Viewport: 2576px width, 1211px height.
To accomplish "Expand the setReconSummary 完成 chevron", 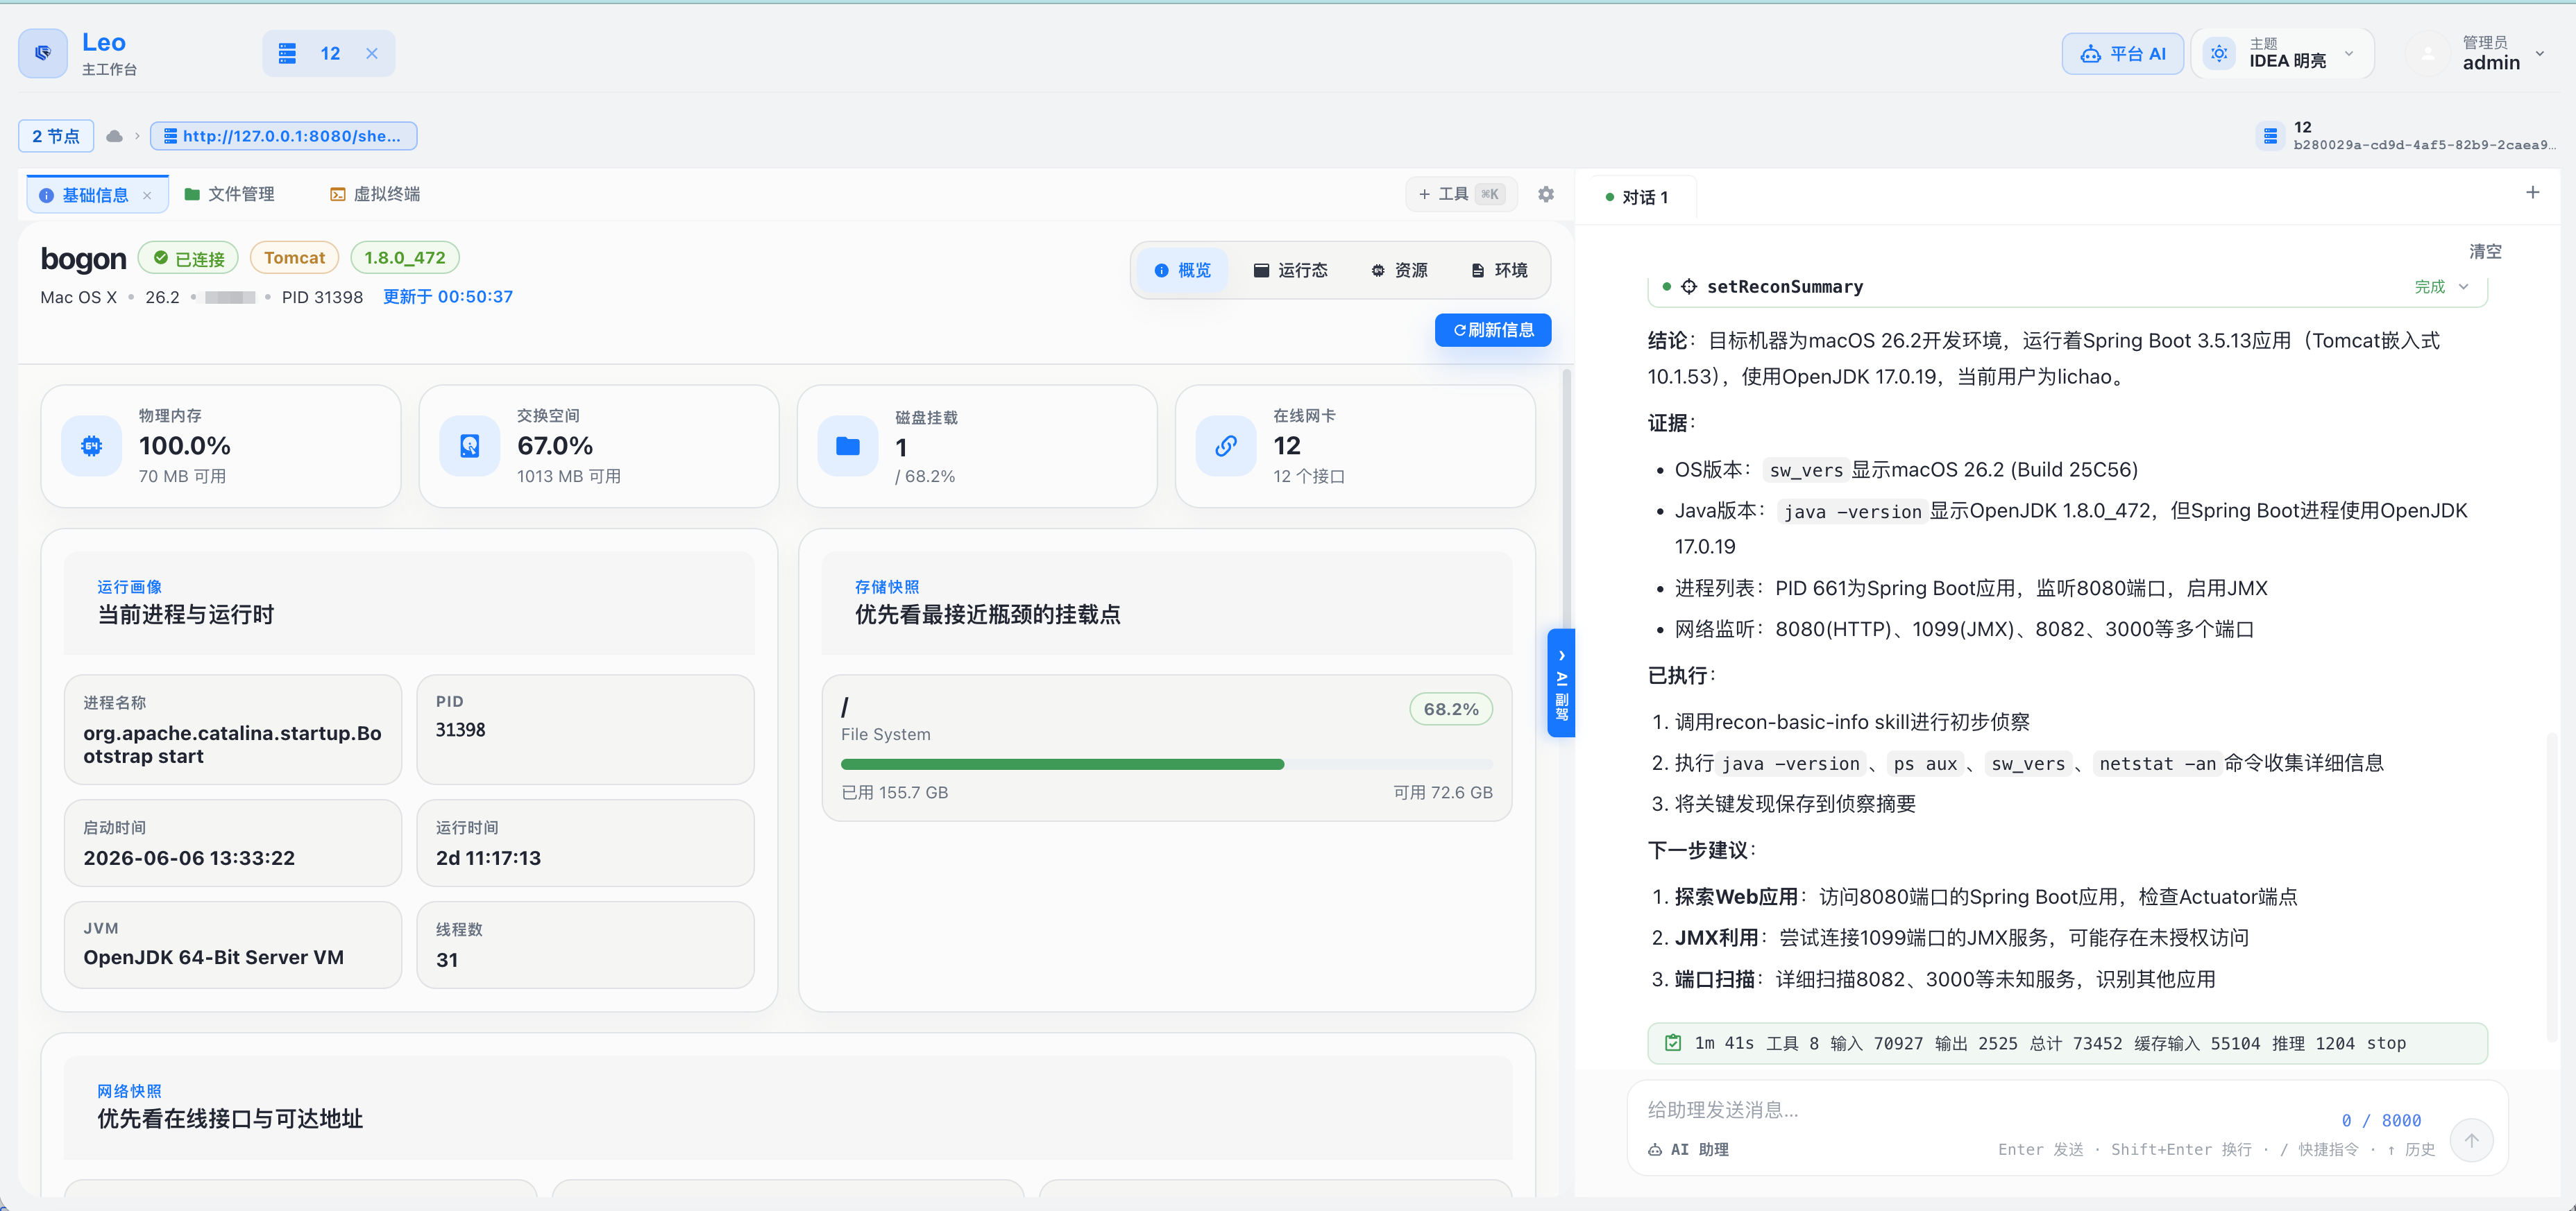I will click(2463, 286).
